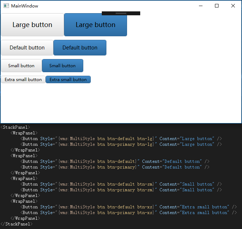242x229 pixels.
Task: Click the btn-primary btn-lg Button code line
Action: click(121, 144)
